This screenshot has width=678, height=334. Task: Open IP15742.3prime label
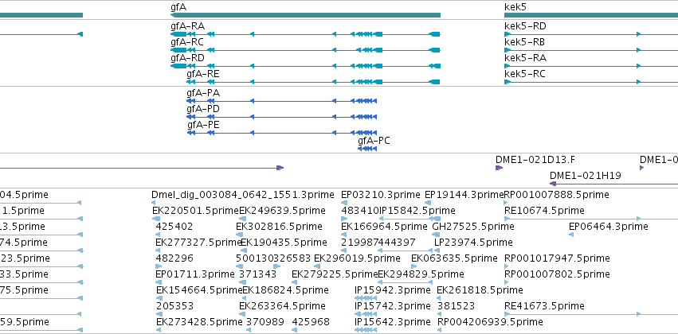click(x=393, y=306)
